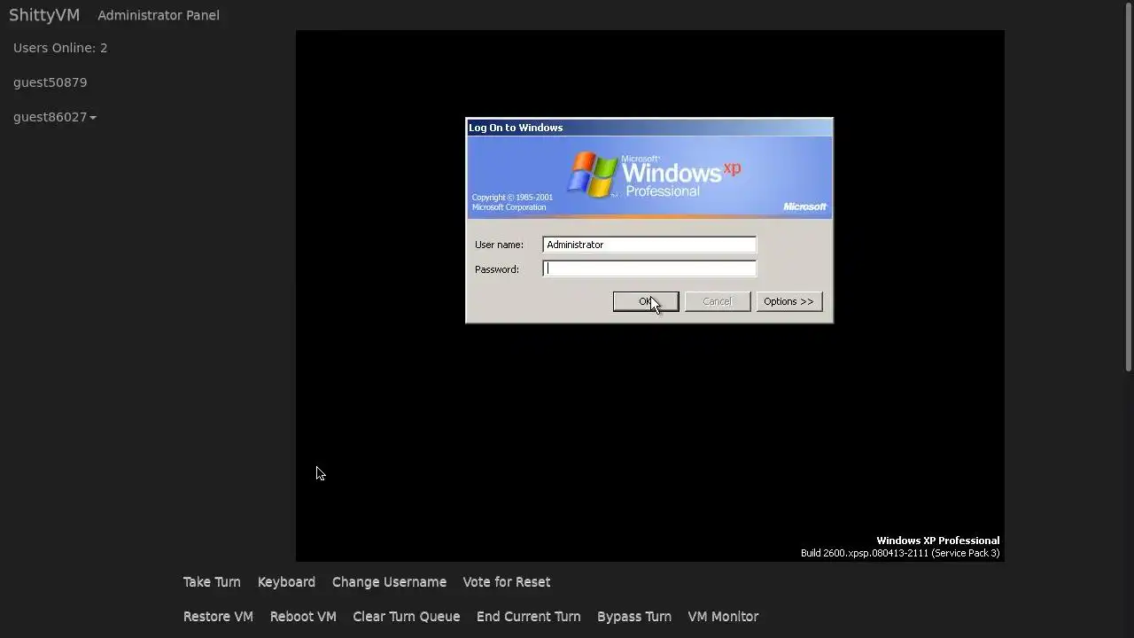
Task: Click End Current Turn
Action: [529, 617]
